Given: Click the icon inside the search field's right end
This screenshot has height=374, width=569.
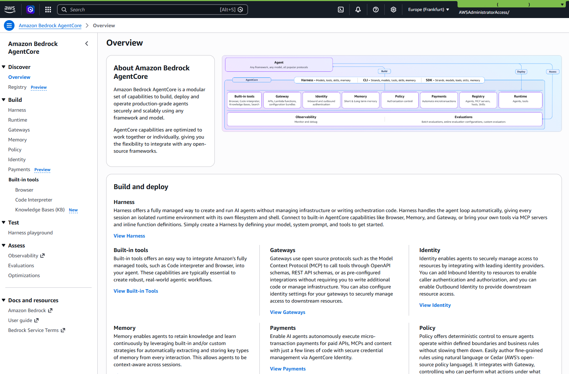Looking at the screenshot, I should pyautogui.click(x=240, y=10).
